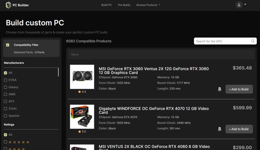
Task: Click Core Clock: 1320 MHz text
Action: click(x=115, y=83)
